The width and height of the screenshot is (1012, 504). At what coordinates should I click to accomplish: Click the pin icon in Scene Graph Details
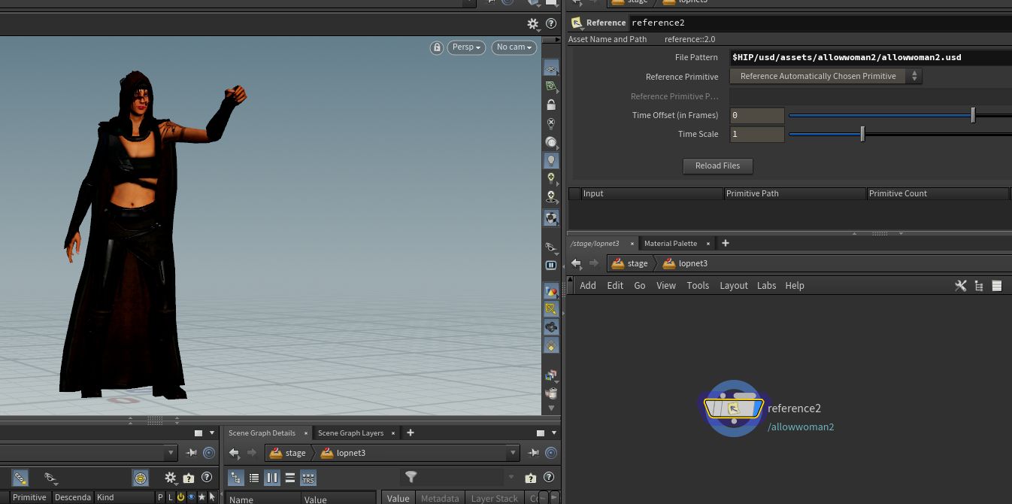pyautogui.click(x=534, y=453)
